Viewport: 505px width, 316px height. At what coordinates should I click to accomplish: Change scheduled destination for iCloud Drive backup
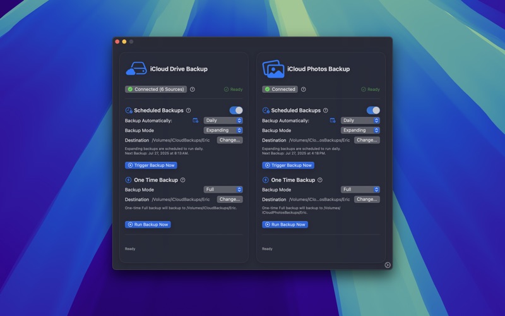[x=230, y=140]
